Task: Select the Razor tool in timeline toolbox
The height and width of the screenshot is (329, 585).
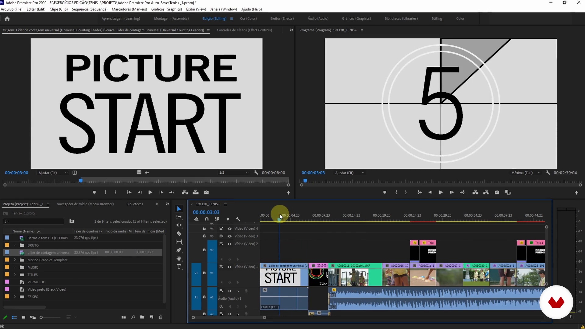Action: (179, 234)
